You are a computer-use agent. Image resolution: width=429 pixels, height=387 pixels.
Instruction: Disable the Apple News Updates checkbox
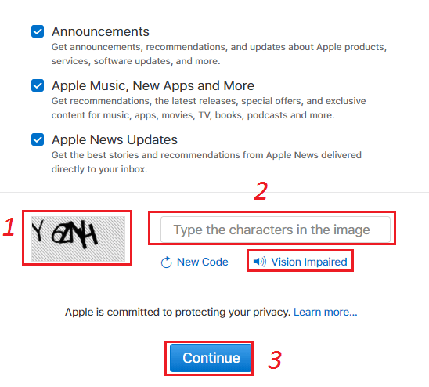pyautogui.click(x=38, y=139)
